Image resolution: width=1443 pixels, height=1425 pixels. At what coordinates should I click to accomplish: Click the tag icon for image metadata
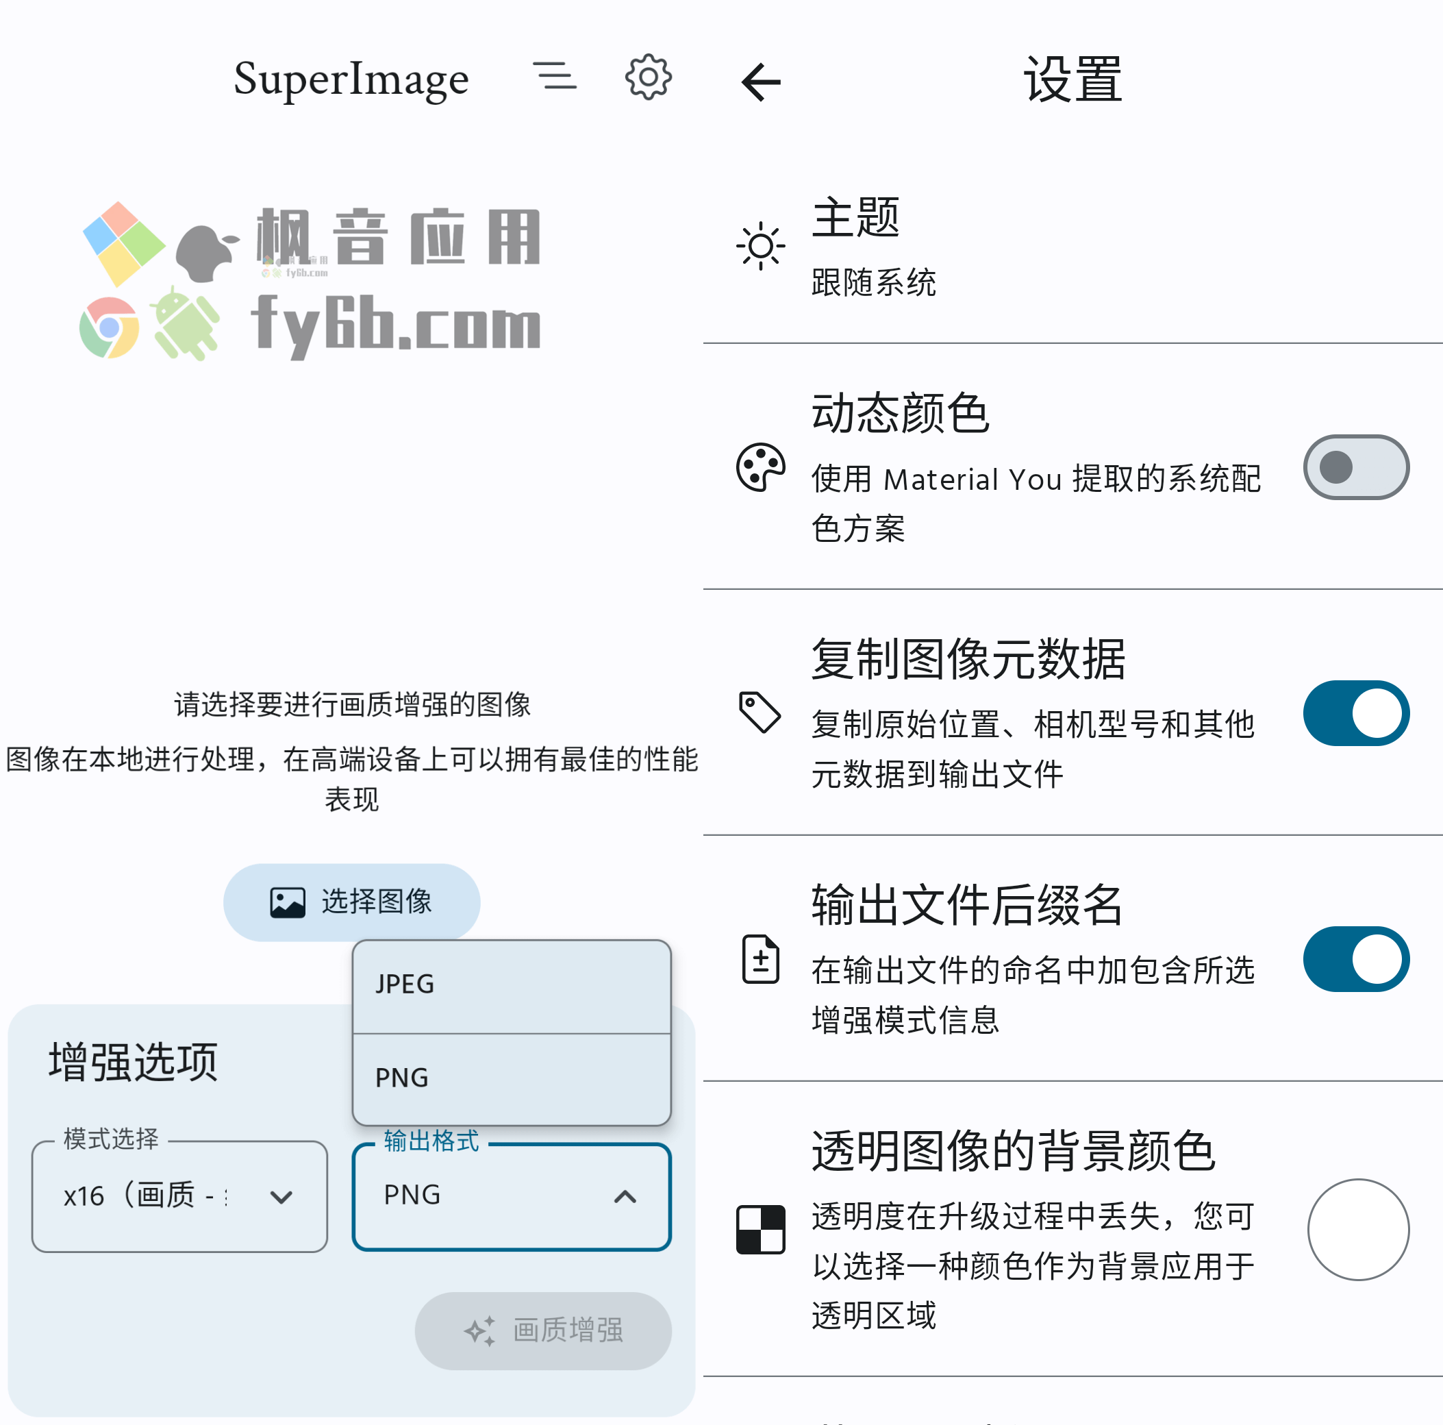pyautogui.click(x=760, y=712)
